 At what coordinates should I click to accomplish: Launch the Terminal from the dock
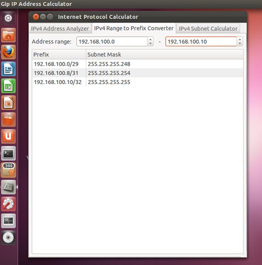(8, 153)
